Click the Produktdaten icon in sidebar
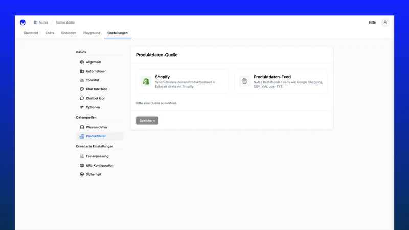The image size is (409, 230). coord(82,136)
